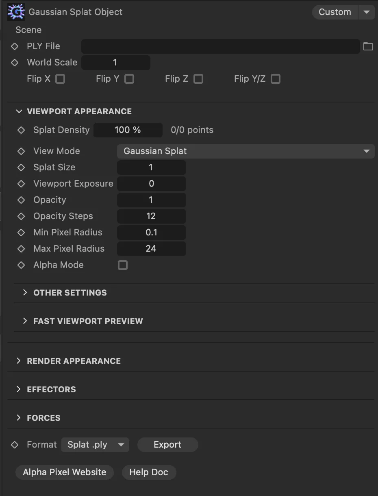This screenshot has width=378, height=496.
Task: Select the Splat Density percentage field
Action: (x=128, y=130)
